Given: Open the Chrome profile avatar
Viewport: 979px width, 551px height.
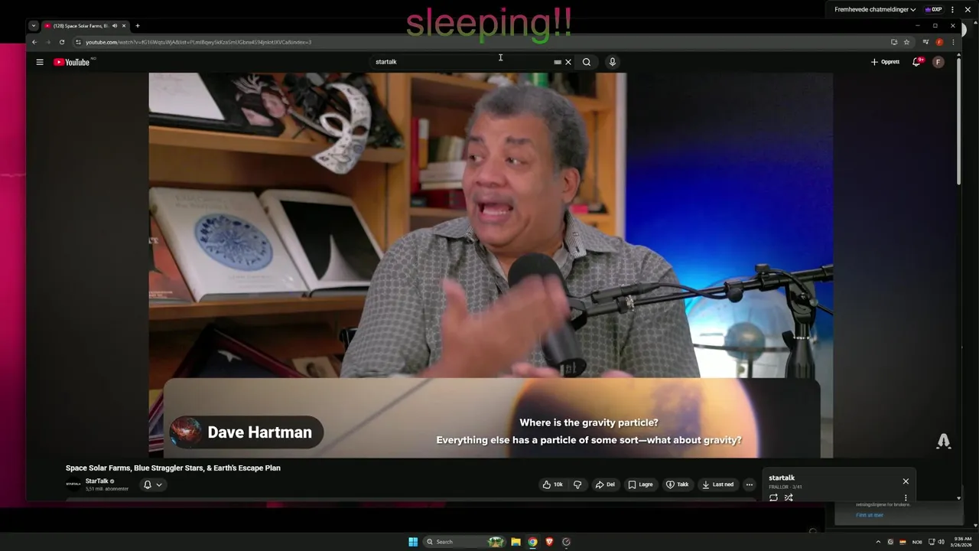Looking at the screenshot, I should 939,42.
